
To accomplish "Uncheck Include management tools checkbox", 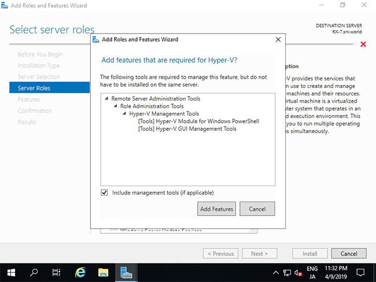I will [x=104, y=192].
